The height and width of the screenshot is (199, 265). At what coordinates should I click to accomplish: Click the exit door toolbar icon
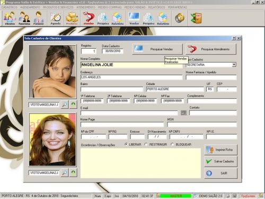tap(196, 18)
